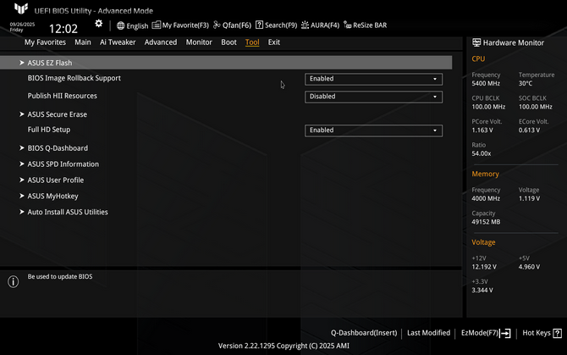Open the Exit tab
The width and height of the screenshot is (567, 355).
(273, 42)
